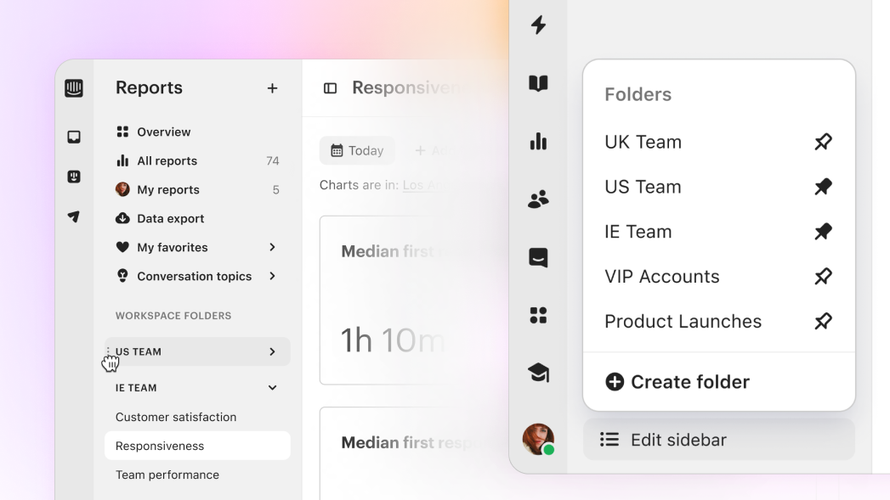Open the Team performance report

click(167, 475)
